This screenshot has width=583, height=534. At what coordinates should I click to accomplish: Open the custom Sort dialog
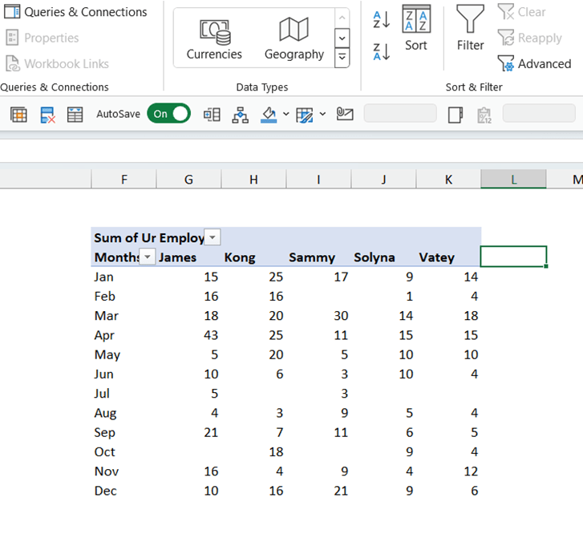pos(416,29)
